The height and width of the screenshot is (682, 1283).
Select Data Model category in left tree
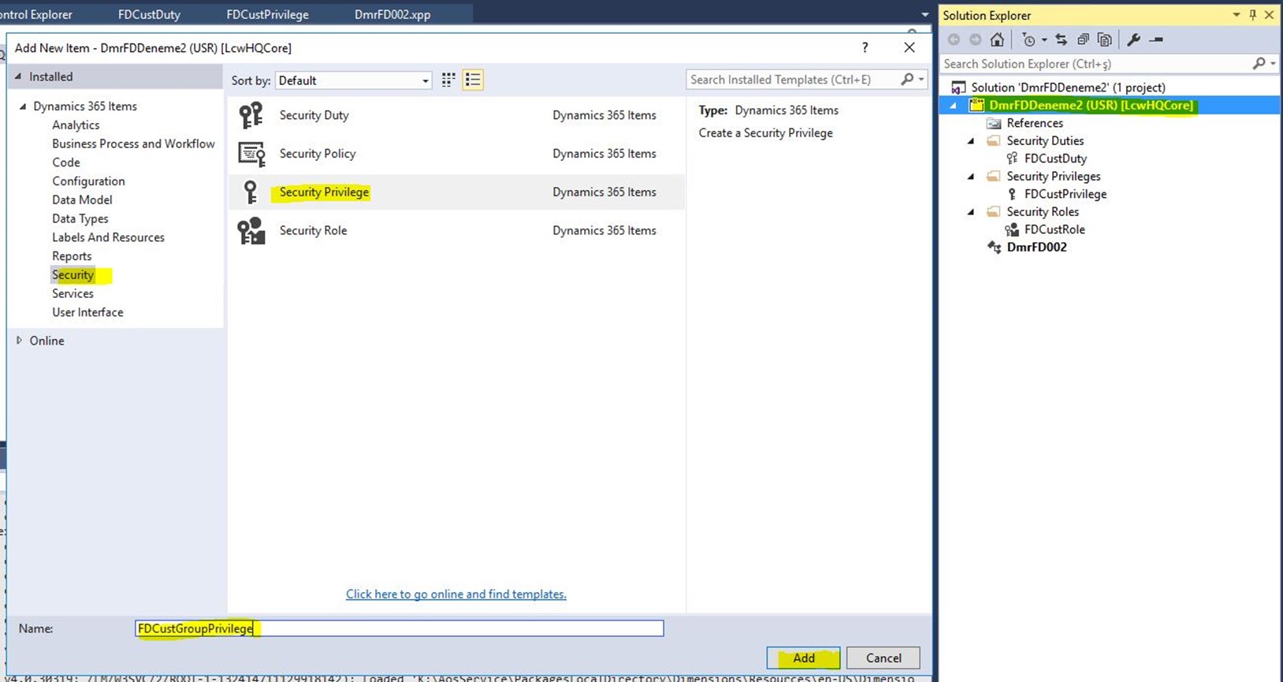point(82,199)
